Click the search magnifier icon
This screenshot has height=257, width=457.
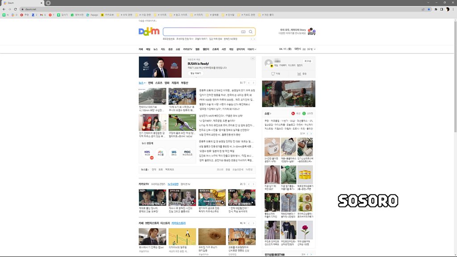251,32
